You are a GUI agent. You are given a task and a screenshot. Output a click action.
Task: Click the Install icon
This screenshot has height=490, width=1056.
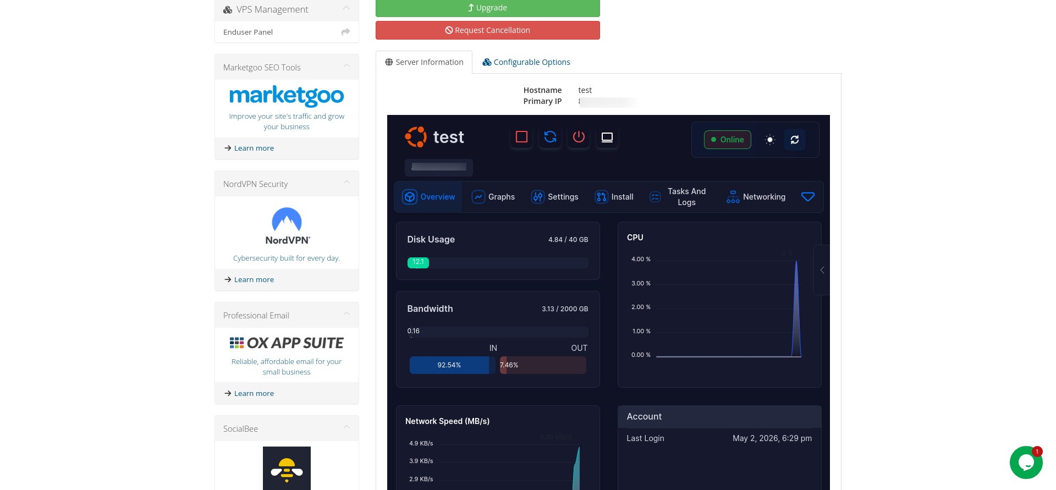602,197
